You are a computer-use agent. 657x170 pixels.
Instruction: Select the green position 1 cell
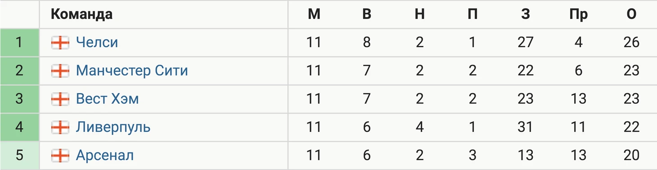[x=19, y=43]
